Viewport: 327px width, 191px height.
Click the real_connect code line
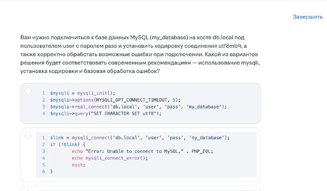(138, 107)
